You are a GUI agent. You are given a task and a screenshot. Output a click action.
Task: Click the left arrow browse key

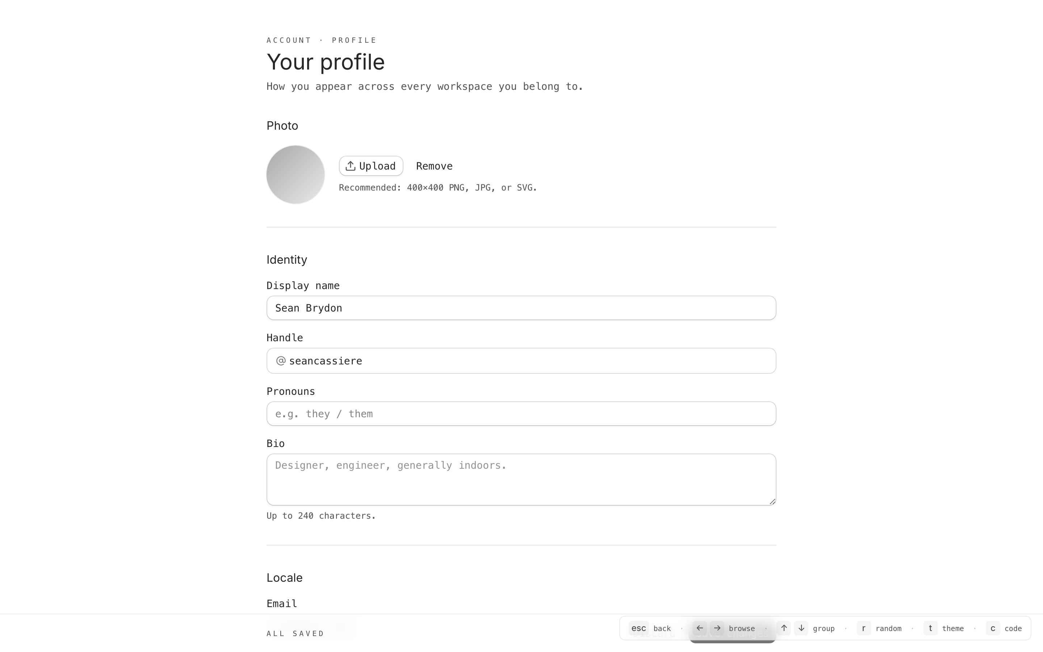pyautogui.click(x=700, y=628)
